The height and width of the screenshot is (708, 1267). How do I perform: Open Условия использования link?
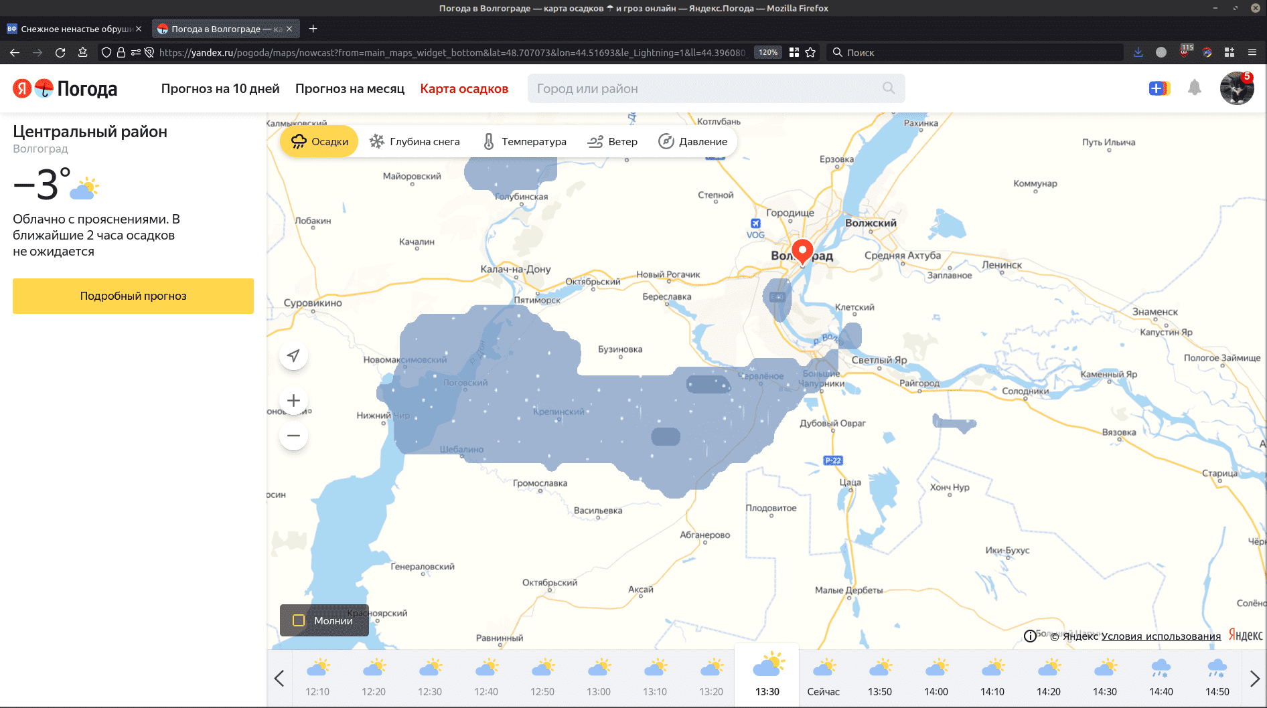pyautogui.click(x=1161, y=636)
